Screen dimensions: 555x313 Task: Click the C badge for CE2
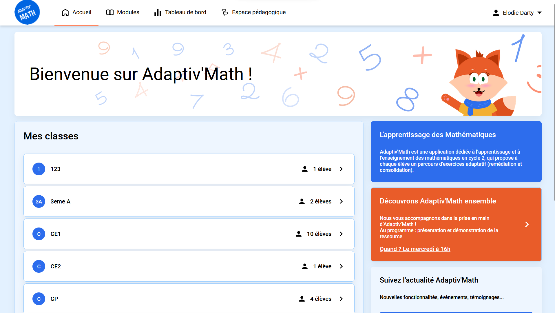(x=39, y=266)
